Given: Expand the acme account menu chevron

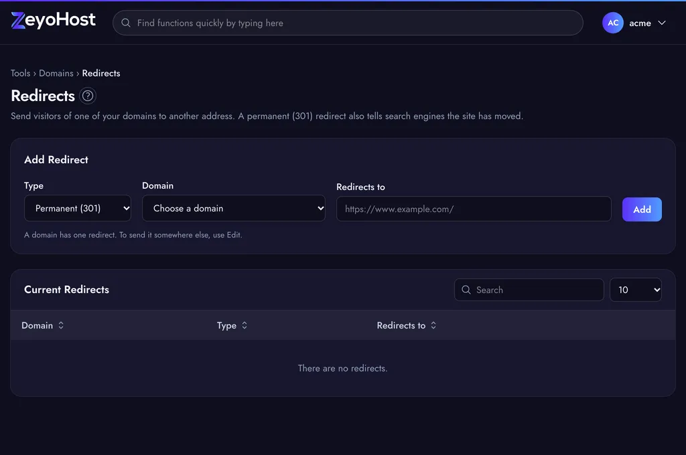Looking at the screenshot, I should [662, 23].
